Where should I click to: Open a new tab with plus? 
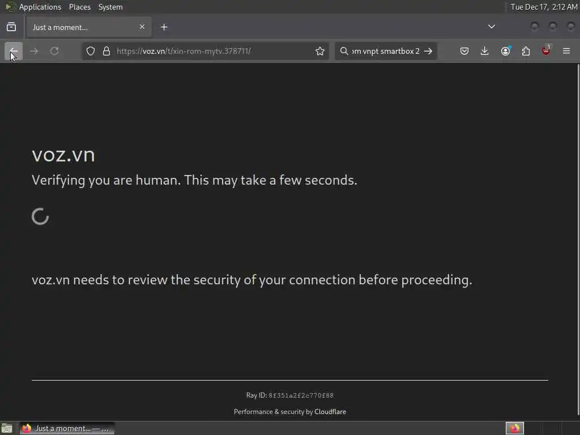pyautogui.click(x=164, y=27)
